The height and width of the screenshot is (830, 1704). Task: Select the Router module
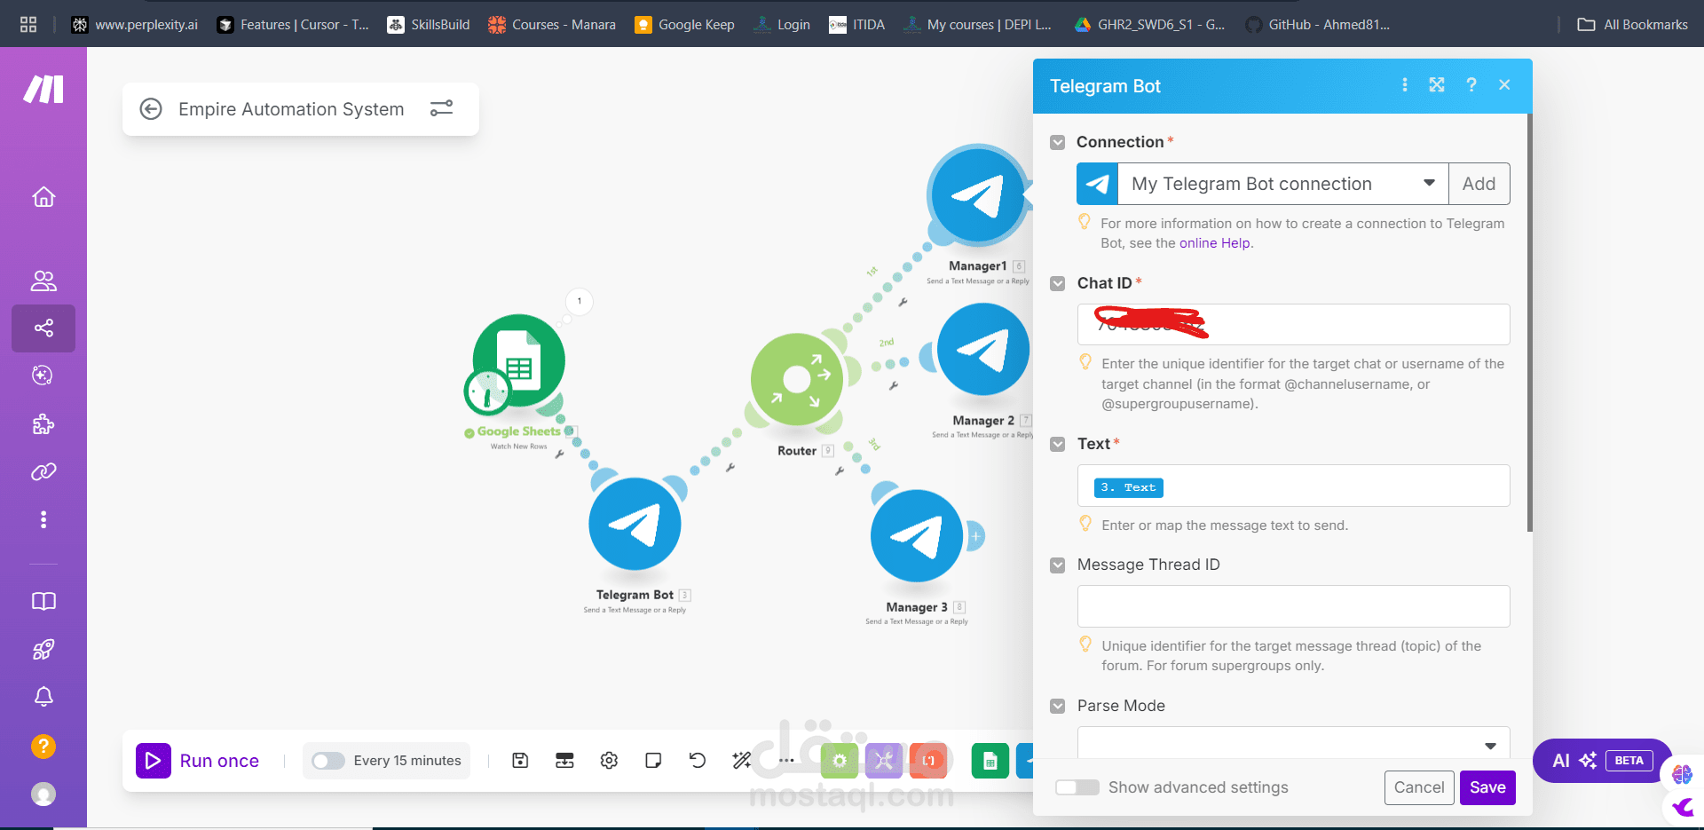[x=797, y=379]
